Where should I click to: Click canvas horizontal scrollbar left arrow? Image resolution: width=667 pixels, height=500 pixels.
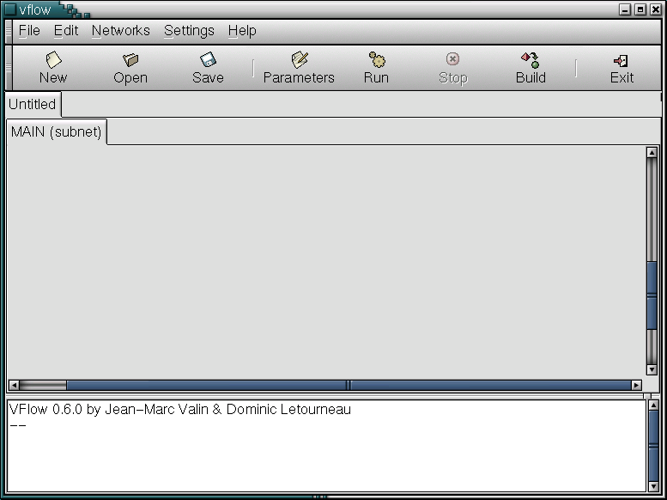point(14,385)
